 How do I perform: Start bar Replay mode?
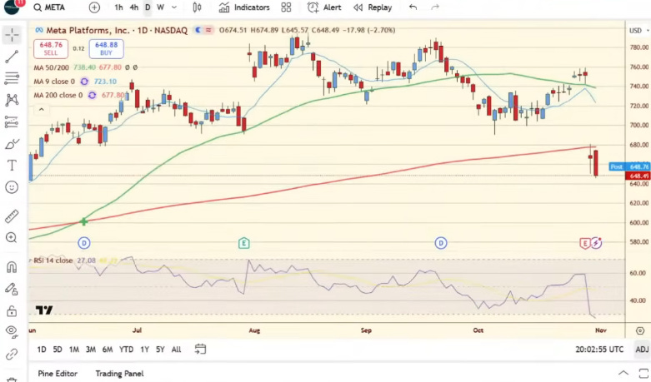(373, 7)
